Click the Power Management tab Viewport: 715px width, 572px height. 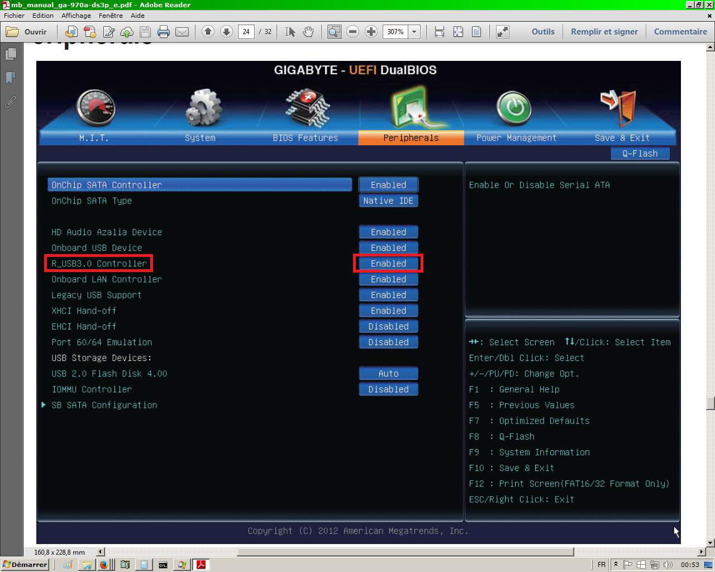tap(516, 138)
